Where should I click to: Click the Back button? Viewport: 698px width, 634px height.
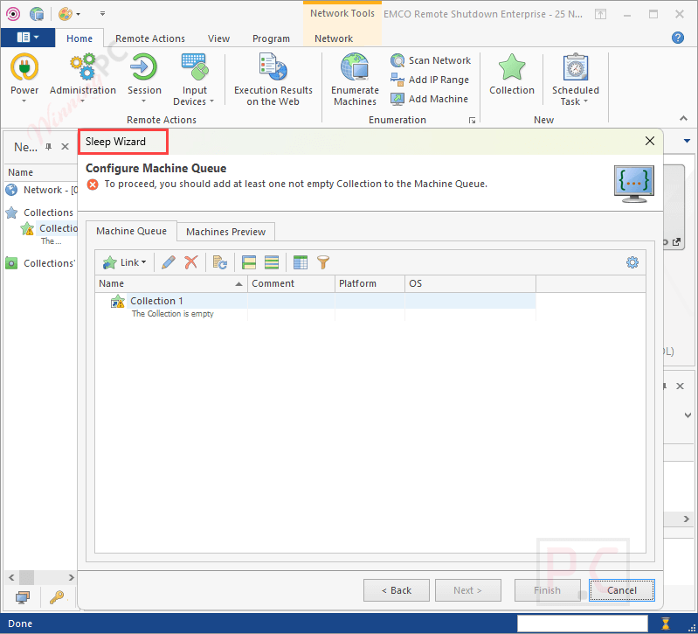pos(397,590)
